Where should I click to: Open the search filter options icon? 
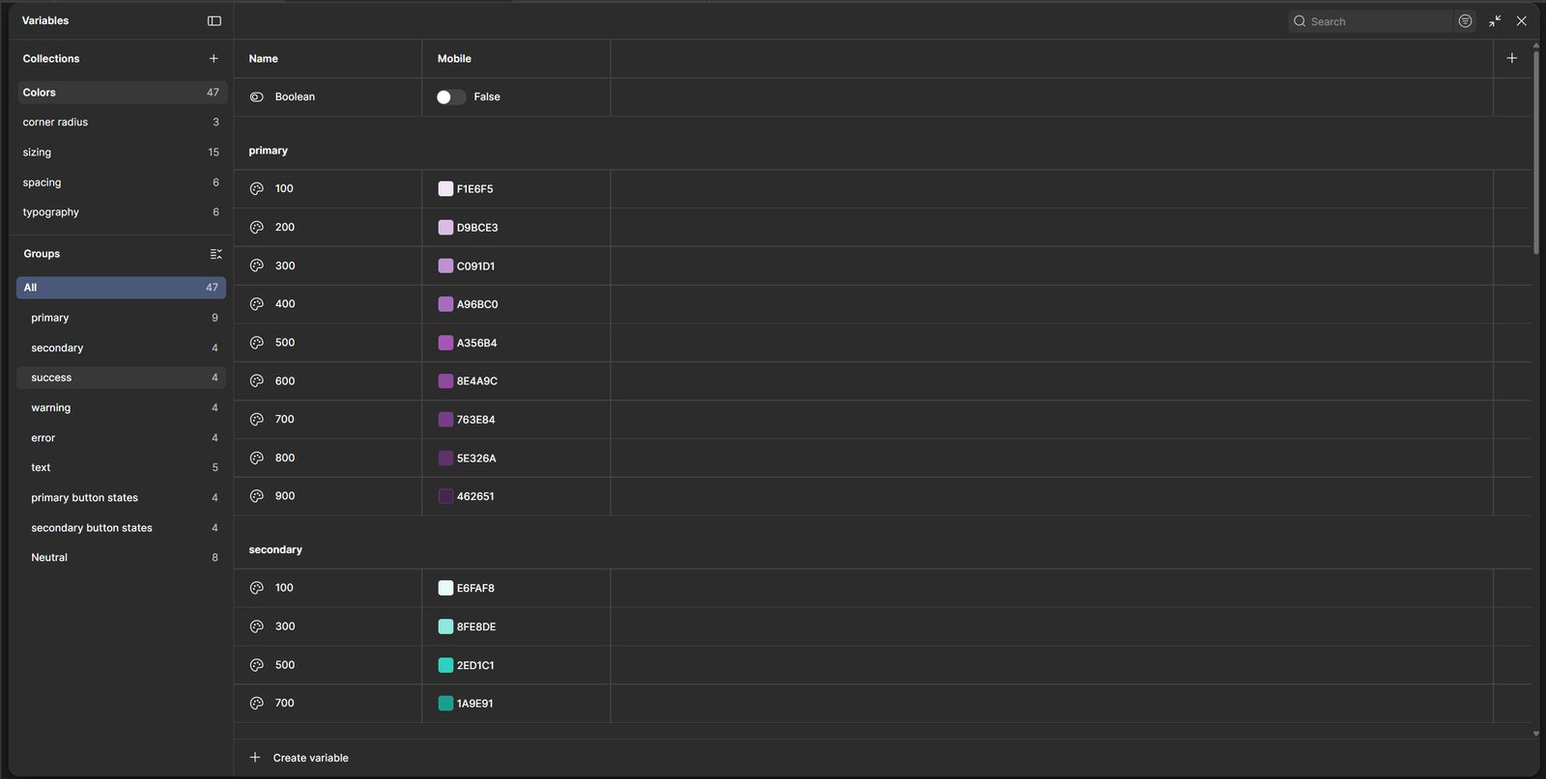(x=1465, y=21)
